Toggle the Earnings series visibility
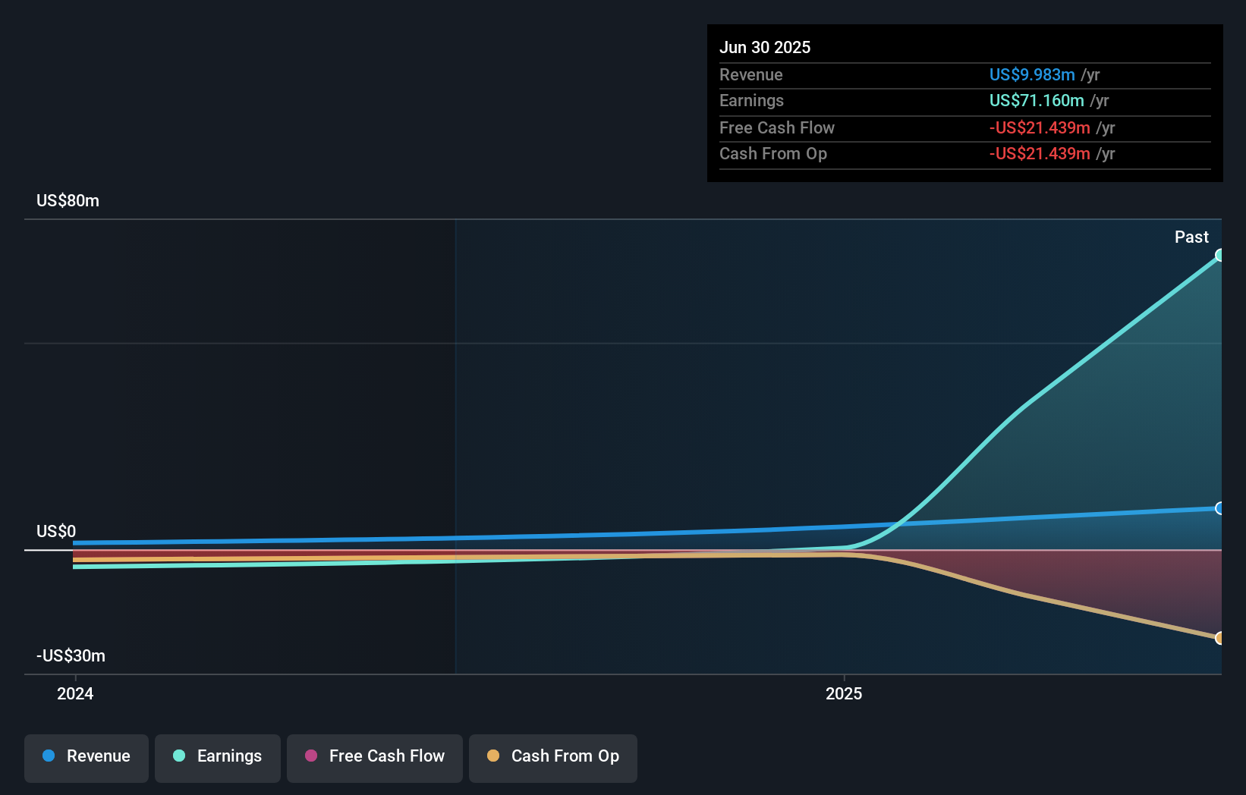1246x795 pixels. [x=218, y=756]
